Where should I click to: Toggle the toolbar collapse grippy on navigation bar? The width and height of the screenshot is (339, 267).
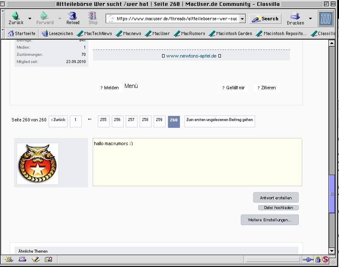click(3, 19)
